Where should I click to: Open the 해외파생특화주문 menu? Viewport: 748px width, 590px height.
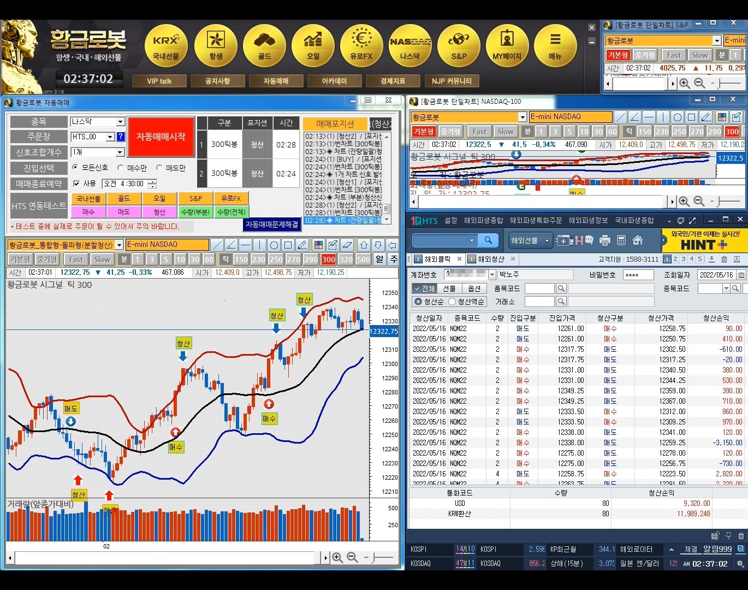click(536, 221)
